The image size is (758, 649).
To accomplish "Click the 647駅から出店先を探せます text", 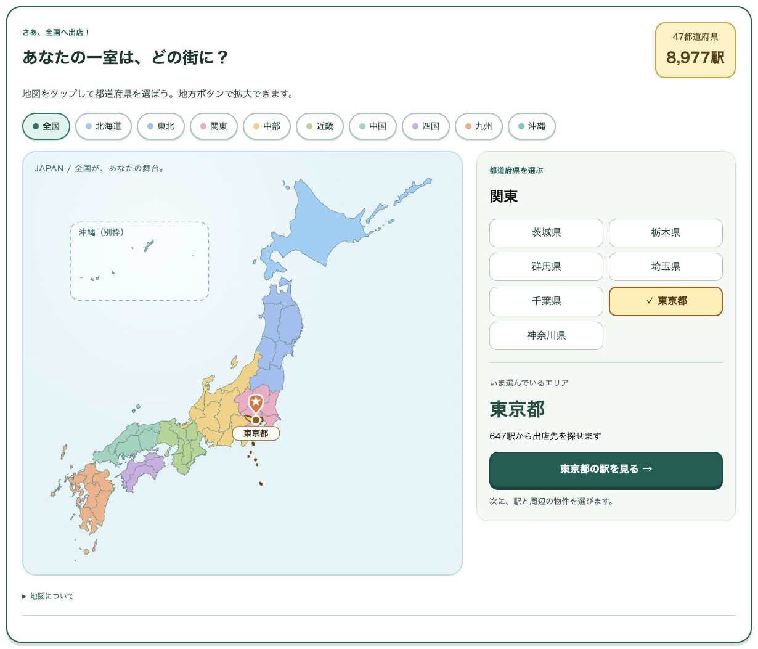I will coord(545,436).
